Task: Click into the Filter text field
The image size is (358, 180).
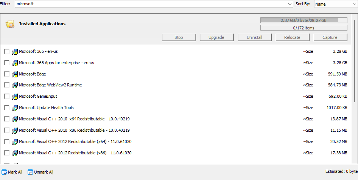Action: pos(151,4)
